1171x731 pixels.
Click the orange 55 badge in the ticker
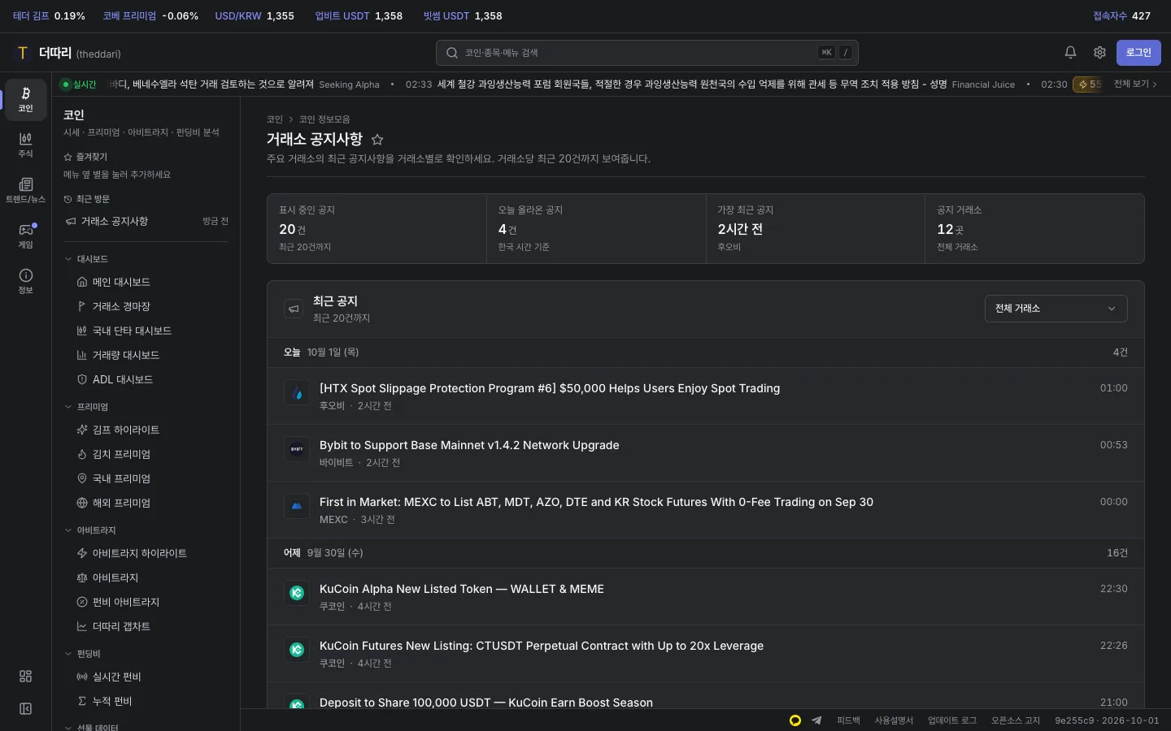click(x=1090, y=84)
